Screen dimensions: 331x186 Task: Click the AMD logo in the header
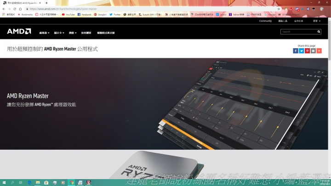[19, 31]
